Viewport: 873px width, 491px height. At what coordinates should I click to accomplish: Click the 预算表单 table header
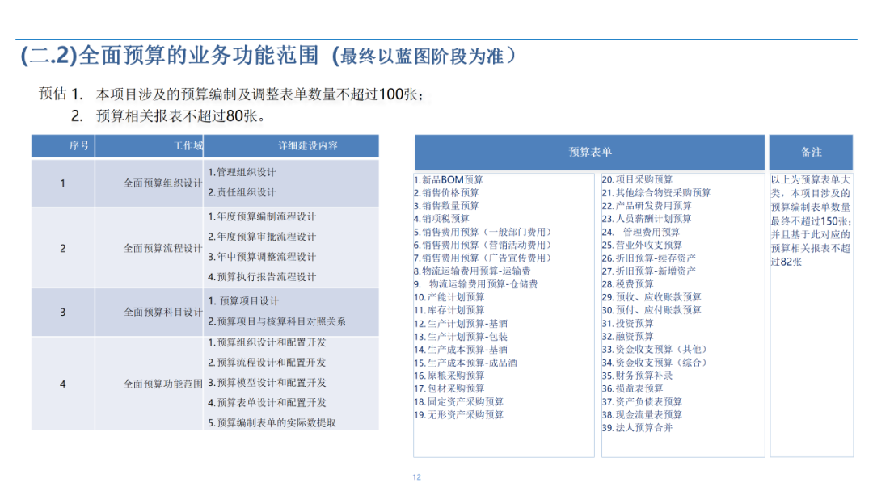click(x=589, y=152)
